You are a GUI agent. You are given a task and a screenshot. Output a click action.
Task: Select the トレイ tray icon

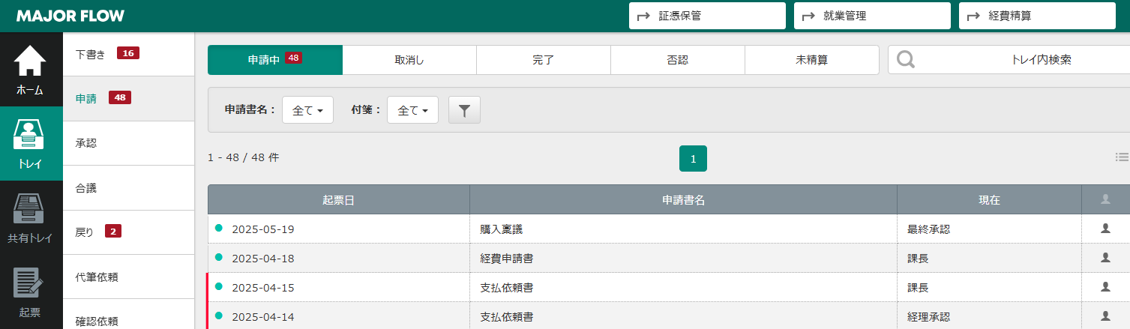click(31, 143)
